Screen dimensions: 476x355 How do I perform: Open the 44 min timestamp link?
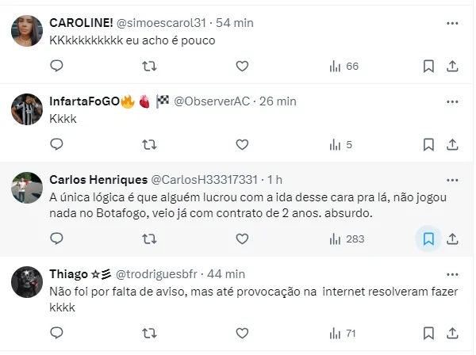pyautogui.click(x=226, y=274)
